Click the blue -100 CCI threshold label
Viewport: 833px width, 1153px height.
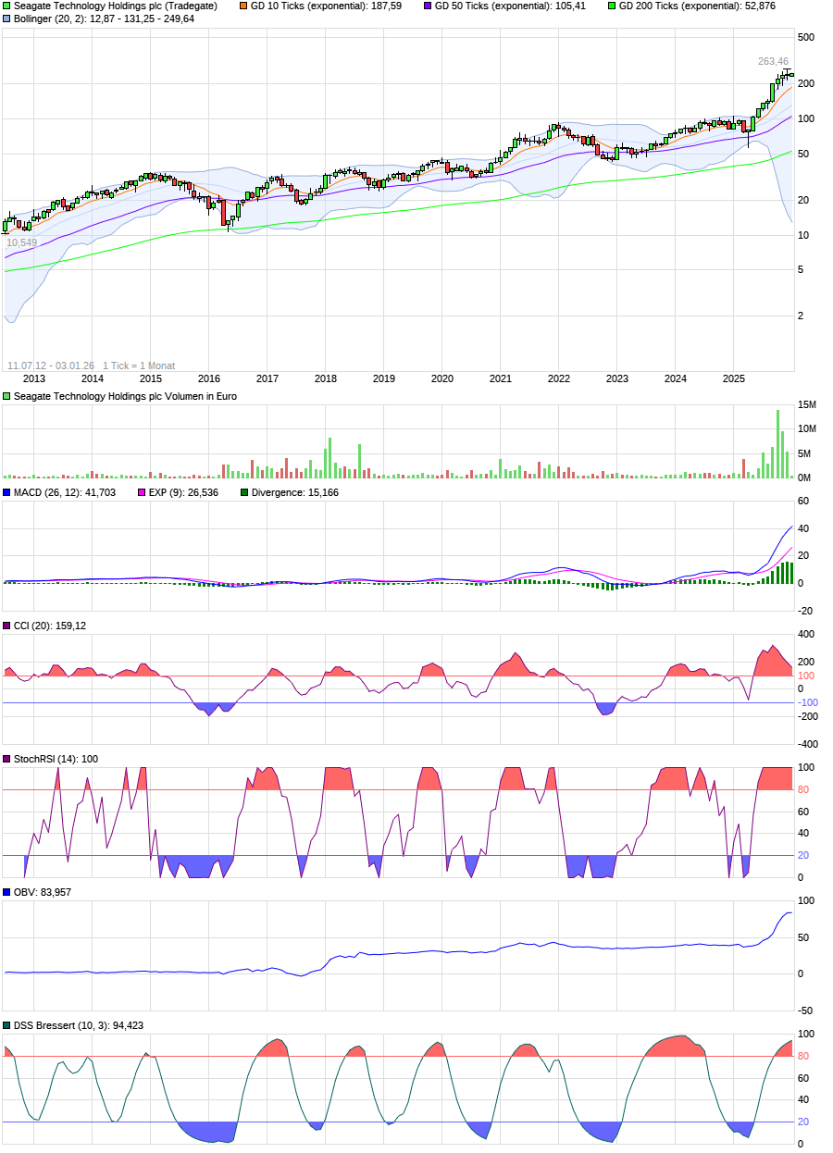tap(807, 702)
